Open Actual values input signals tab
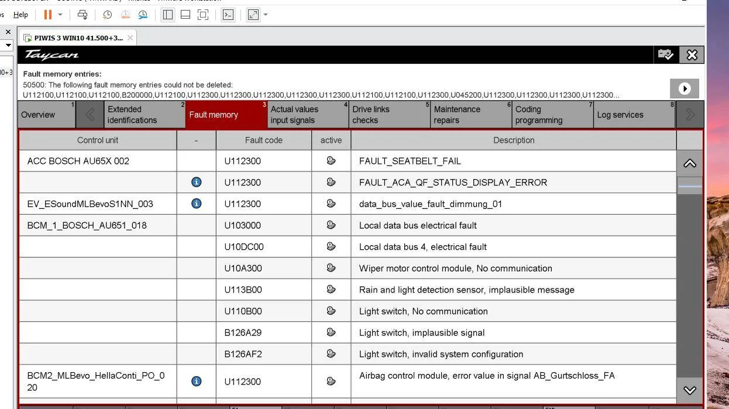This screenshot has width=729, height=409. click(x=308, y=115)
